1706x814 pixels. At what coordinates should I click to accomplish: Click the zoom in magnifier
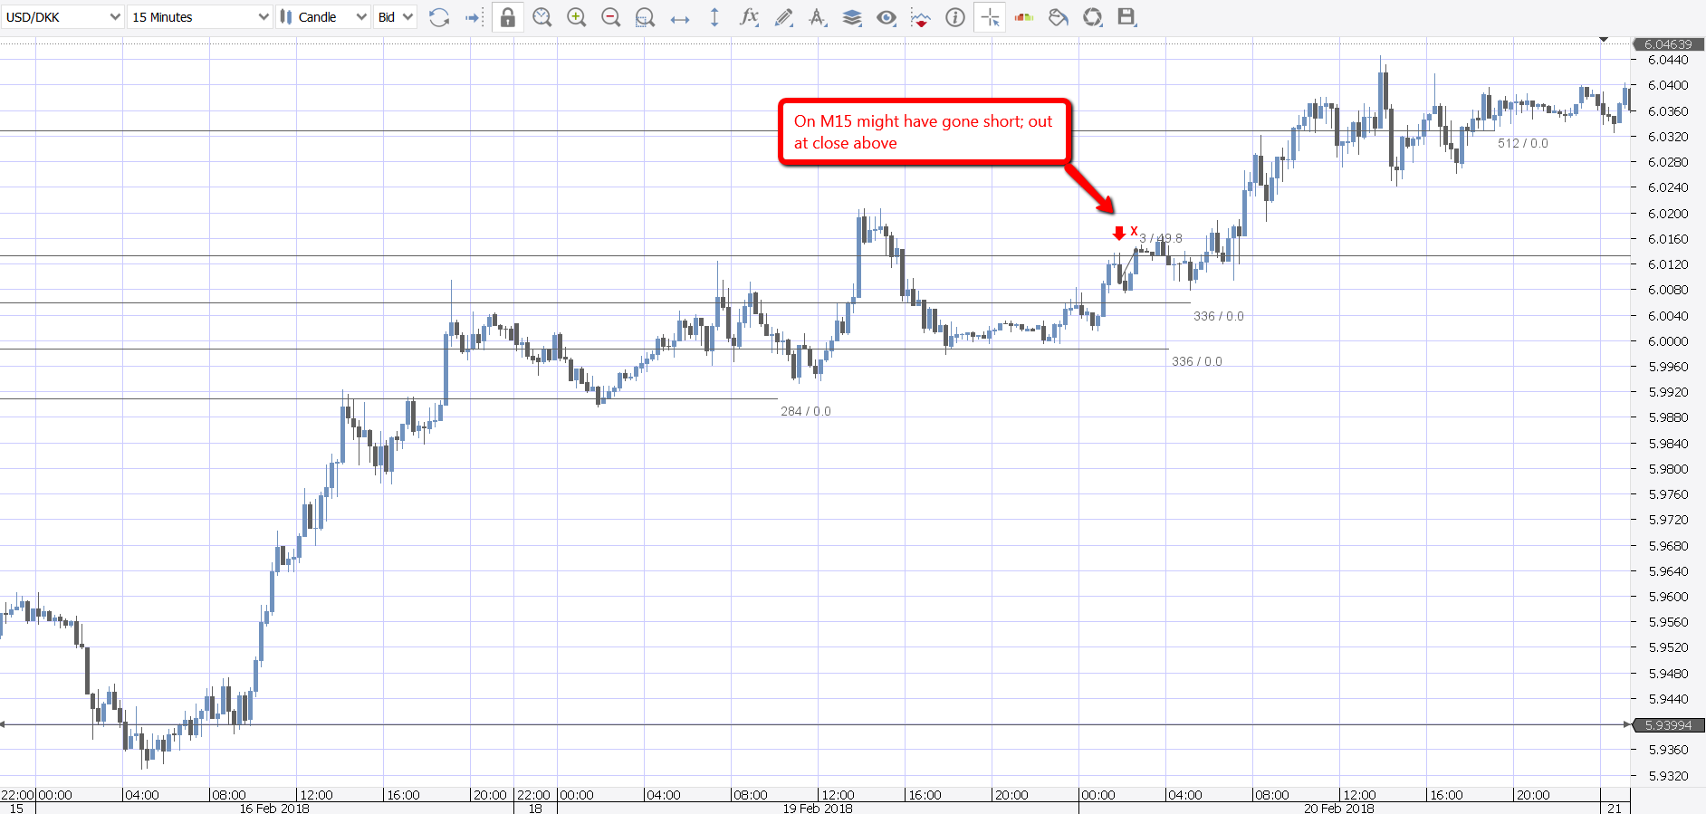coord(577,17)
